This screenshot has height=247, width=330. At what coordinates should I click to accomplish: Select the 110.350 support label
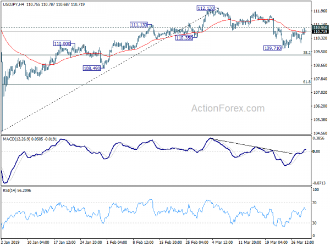pyautogui.click(x=184, y=38)
